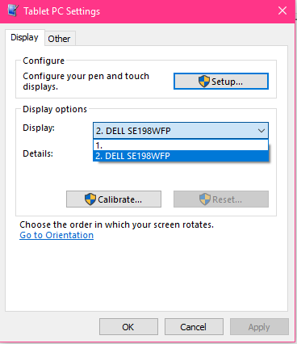Click the Details label text
This screenshot has height=344, width=297.
(x=38, y=153)
